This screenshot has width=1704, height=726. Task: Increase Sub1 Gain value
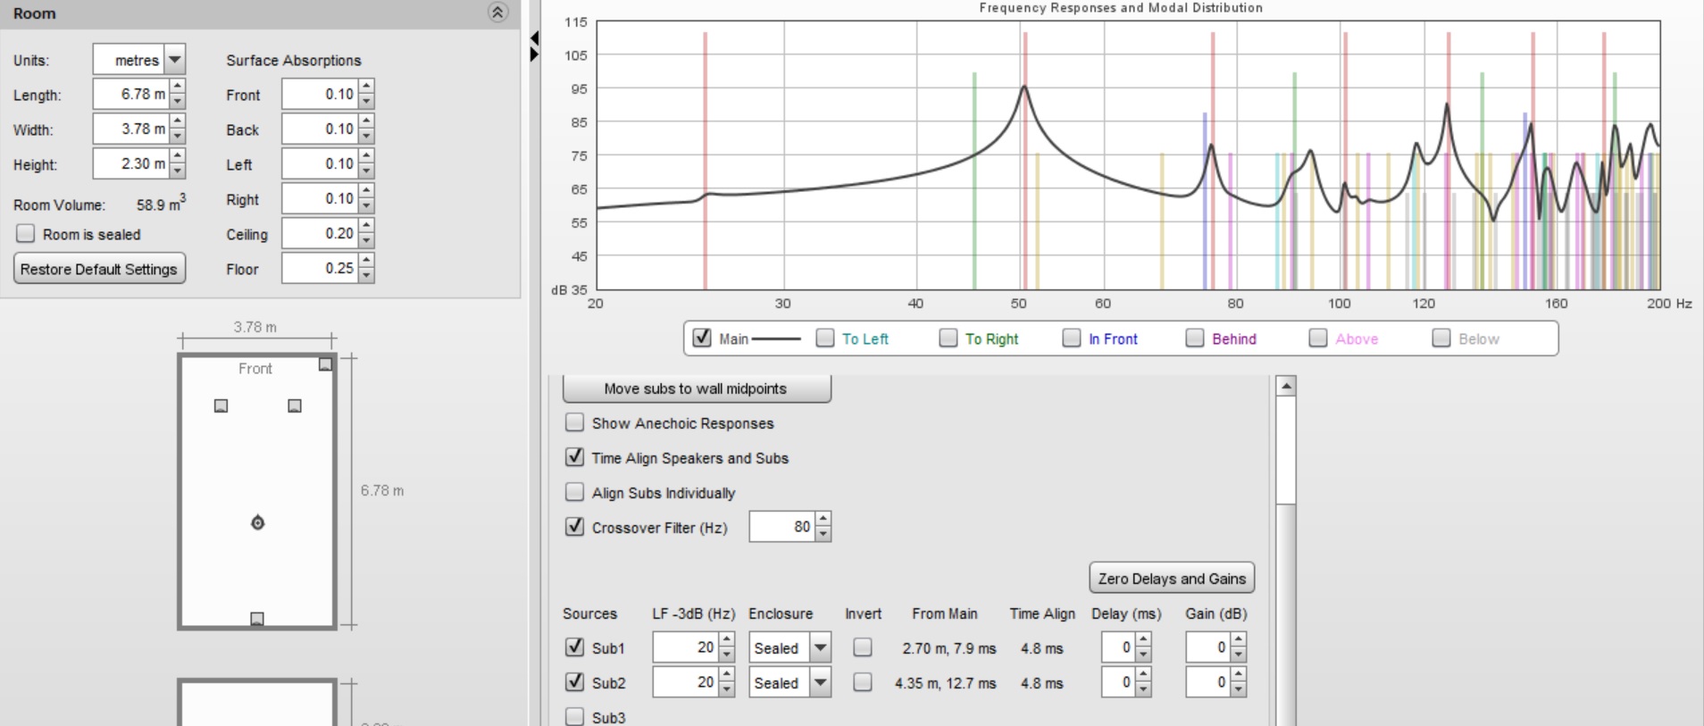click(x=1239, y=639)
